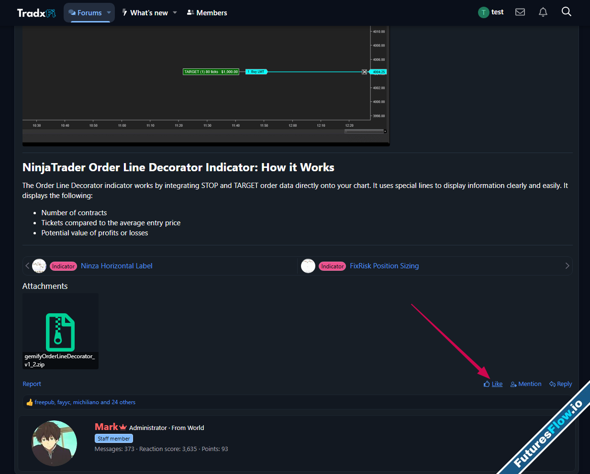The height and width of the screenshot is (474, 590).
Task: Report this post
Action: click(x=32, y=384)
